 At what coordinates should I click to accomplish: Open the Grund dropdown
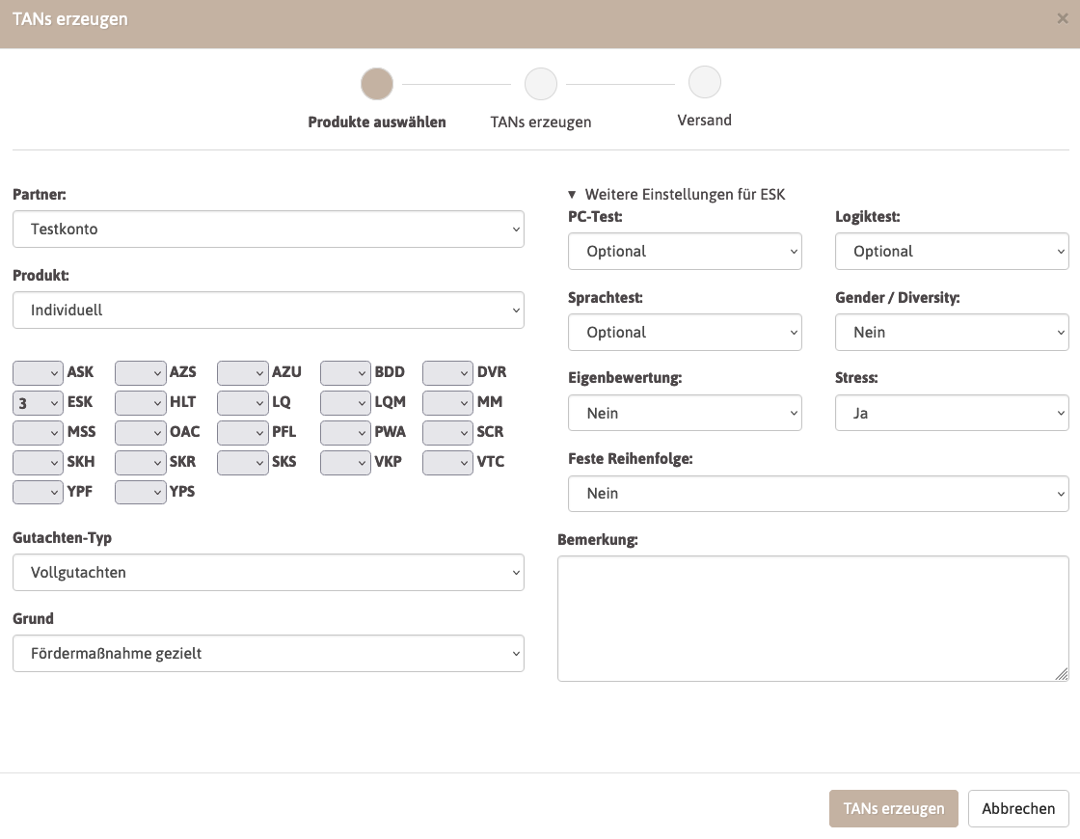point(268,654)
